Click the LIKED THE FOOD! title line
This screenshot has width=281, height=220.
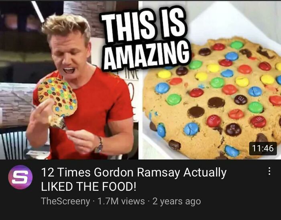[x=89, y=187]
